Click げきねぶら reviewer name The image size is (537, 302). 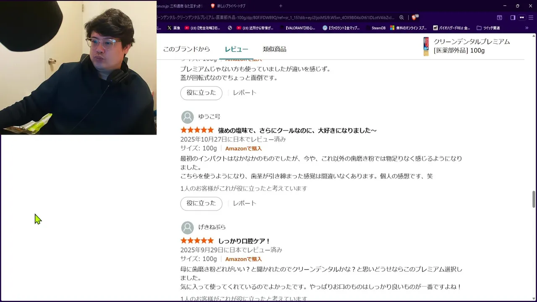click(212, 227)
